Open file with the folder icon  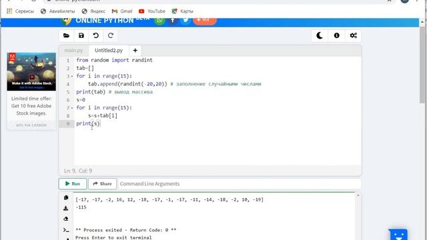point(66,35)
